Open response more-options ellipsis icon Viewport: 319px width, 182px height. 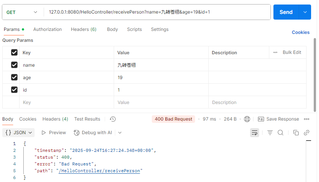[x=307, y=119]
